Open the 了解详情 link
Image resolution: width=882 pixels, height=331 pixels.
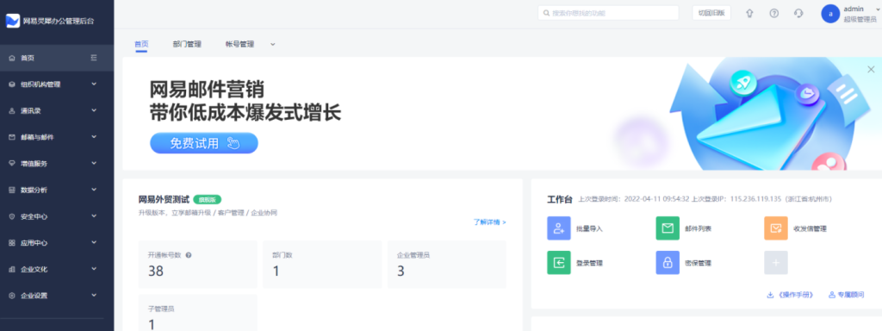pyautogui.click(x=489, y=222)
